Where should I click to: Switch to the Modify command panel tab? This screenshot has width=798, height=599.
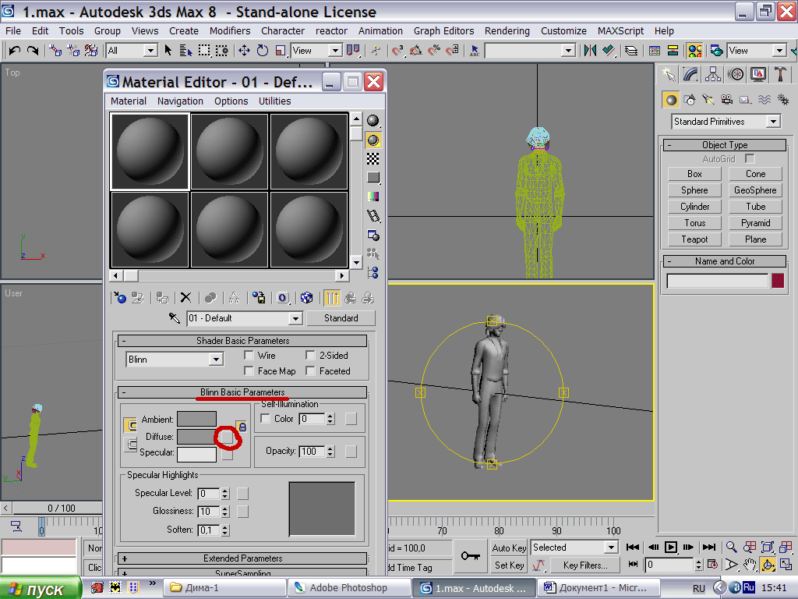[690, 75]
